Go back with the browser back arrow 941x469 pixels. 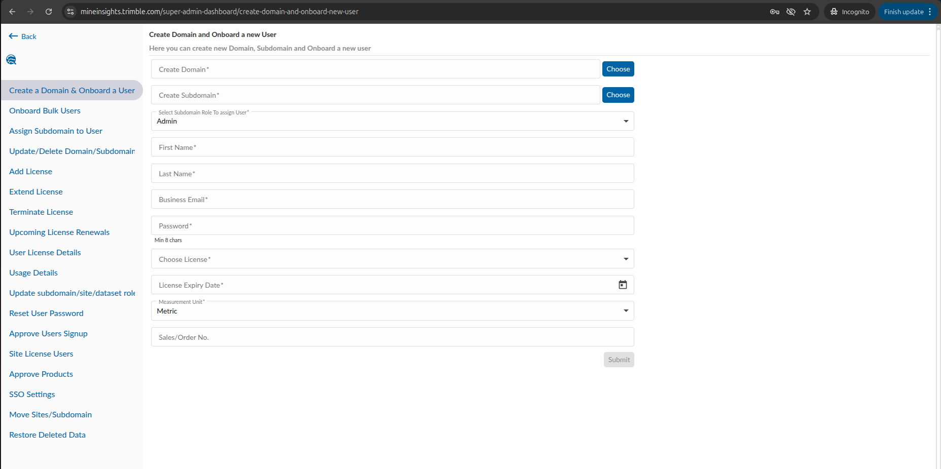[x=13, y=12]
